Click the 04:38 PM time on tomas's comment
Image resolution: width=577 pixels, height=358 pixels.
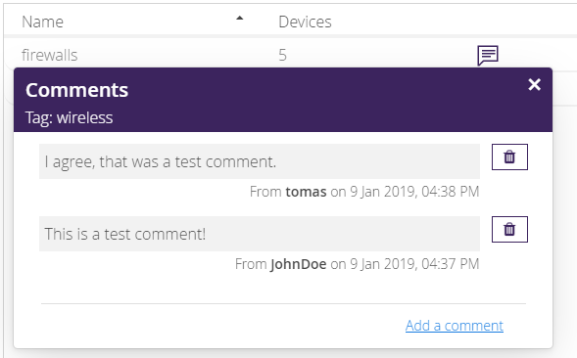[450, 192]
